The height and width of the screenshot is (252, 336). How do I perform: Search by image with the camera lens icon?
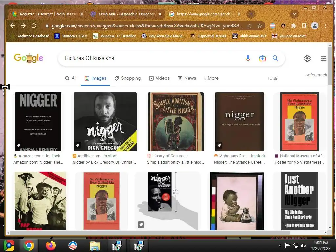tap(262, 58)
